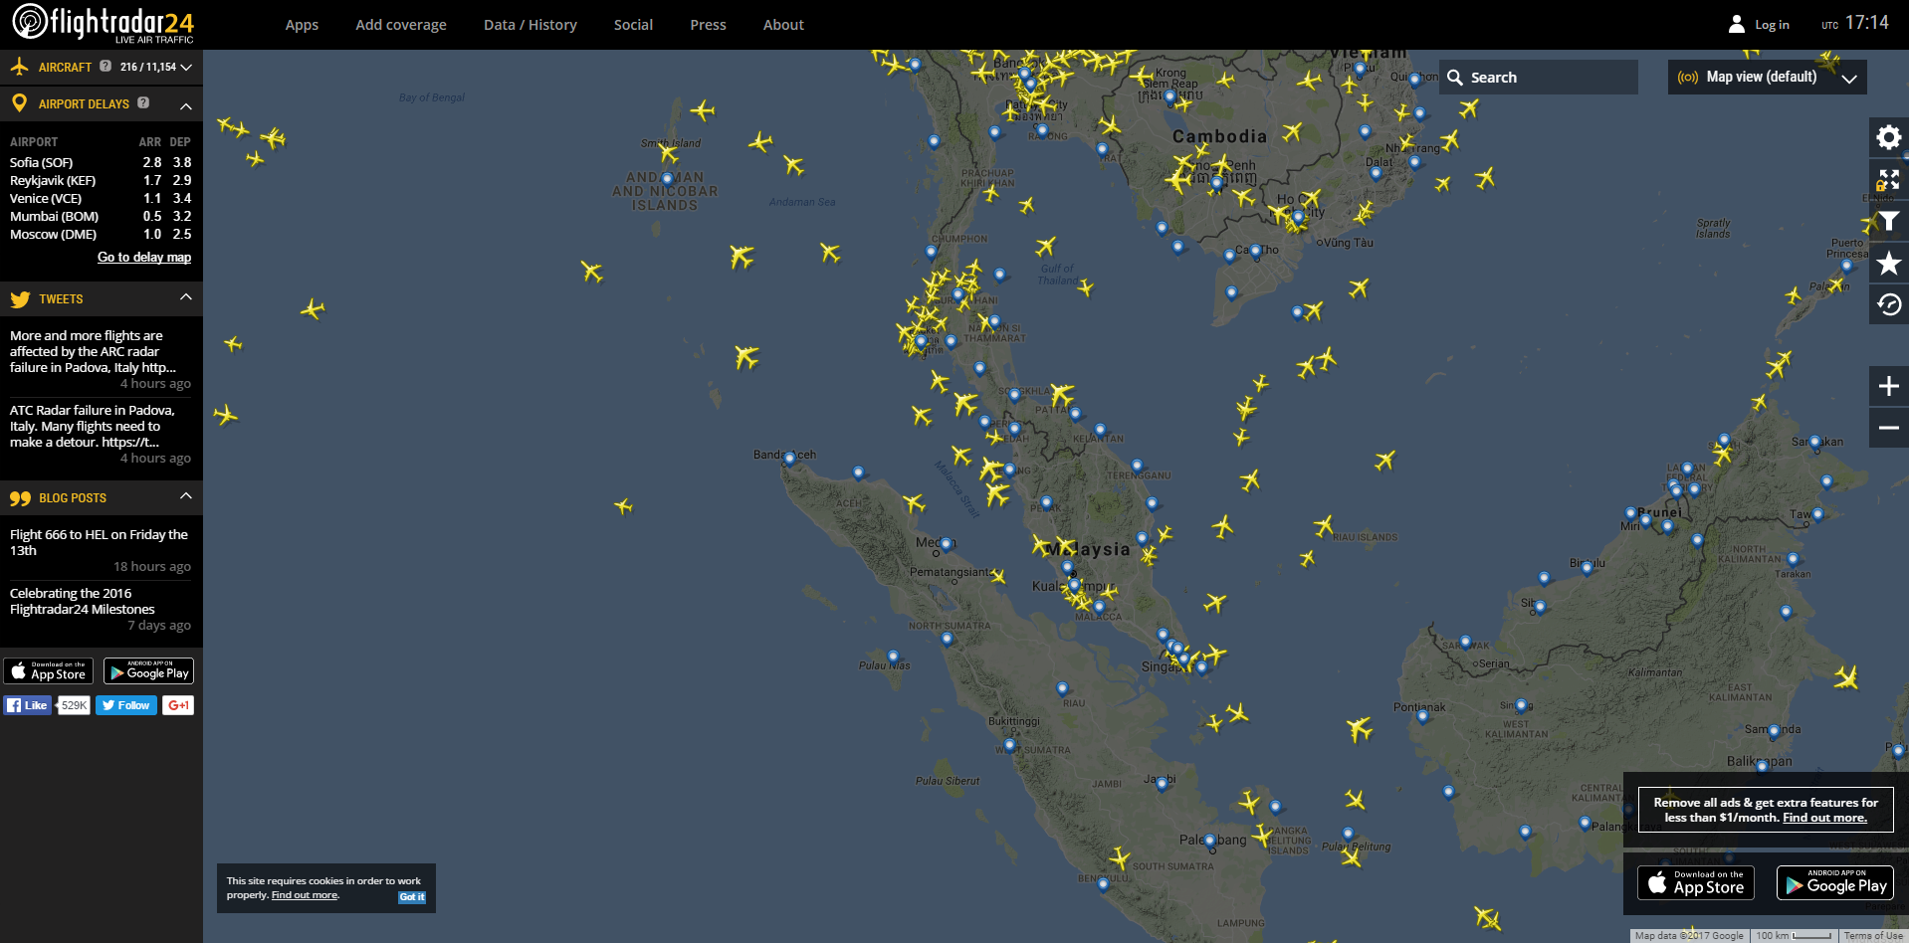Viewport: 1909px width, 943px height.
Task: Collapse the Airport Delays panel
Action: [185, 104]
